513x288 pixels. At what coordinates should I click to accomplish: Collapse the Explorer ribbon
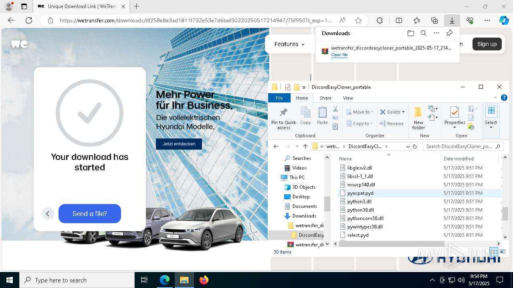click(496, 98)
